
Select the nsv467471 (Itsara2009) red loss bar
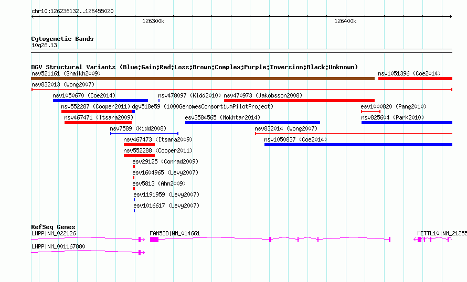[x=98, y=123]
